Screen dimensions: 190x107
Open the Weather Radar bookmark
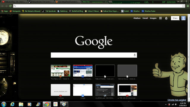coord(148,11)
